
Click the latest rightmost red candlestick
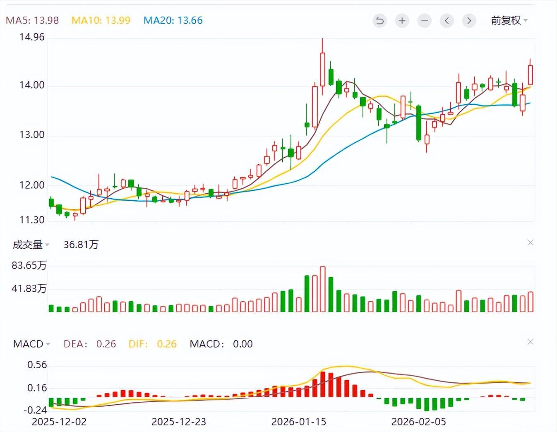point(530,75)
